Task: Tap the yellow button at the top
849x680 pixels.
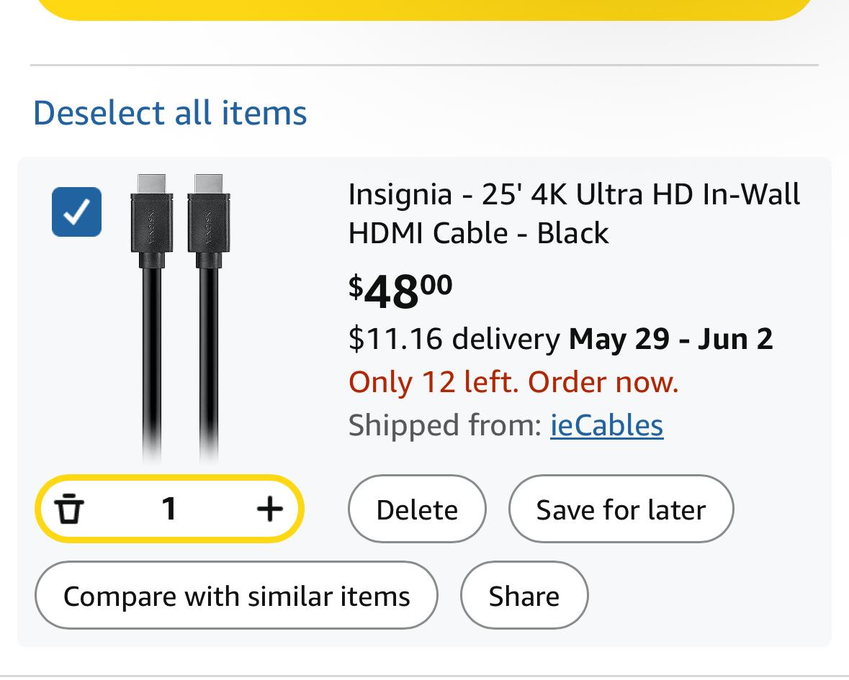Action: [x=425, y=9]
